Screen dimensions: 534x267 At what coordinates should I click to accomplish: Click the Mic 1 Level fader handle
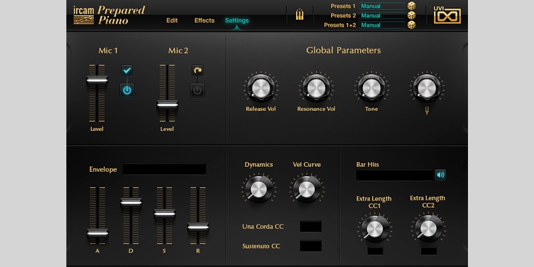(x=97, y=80)
